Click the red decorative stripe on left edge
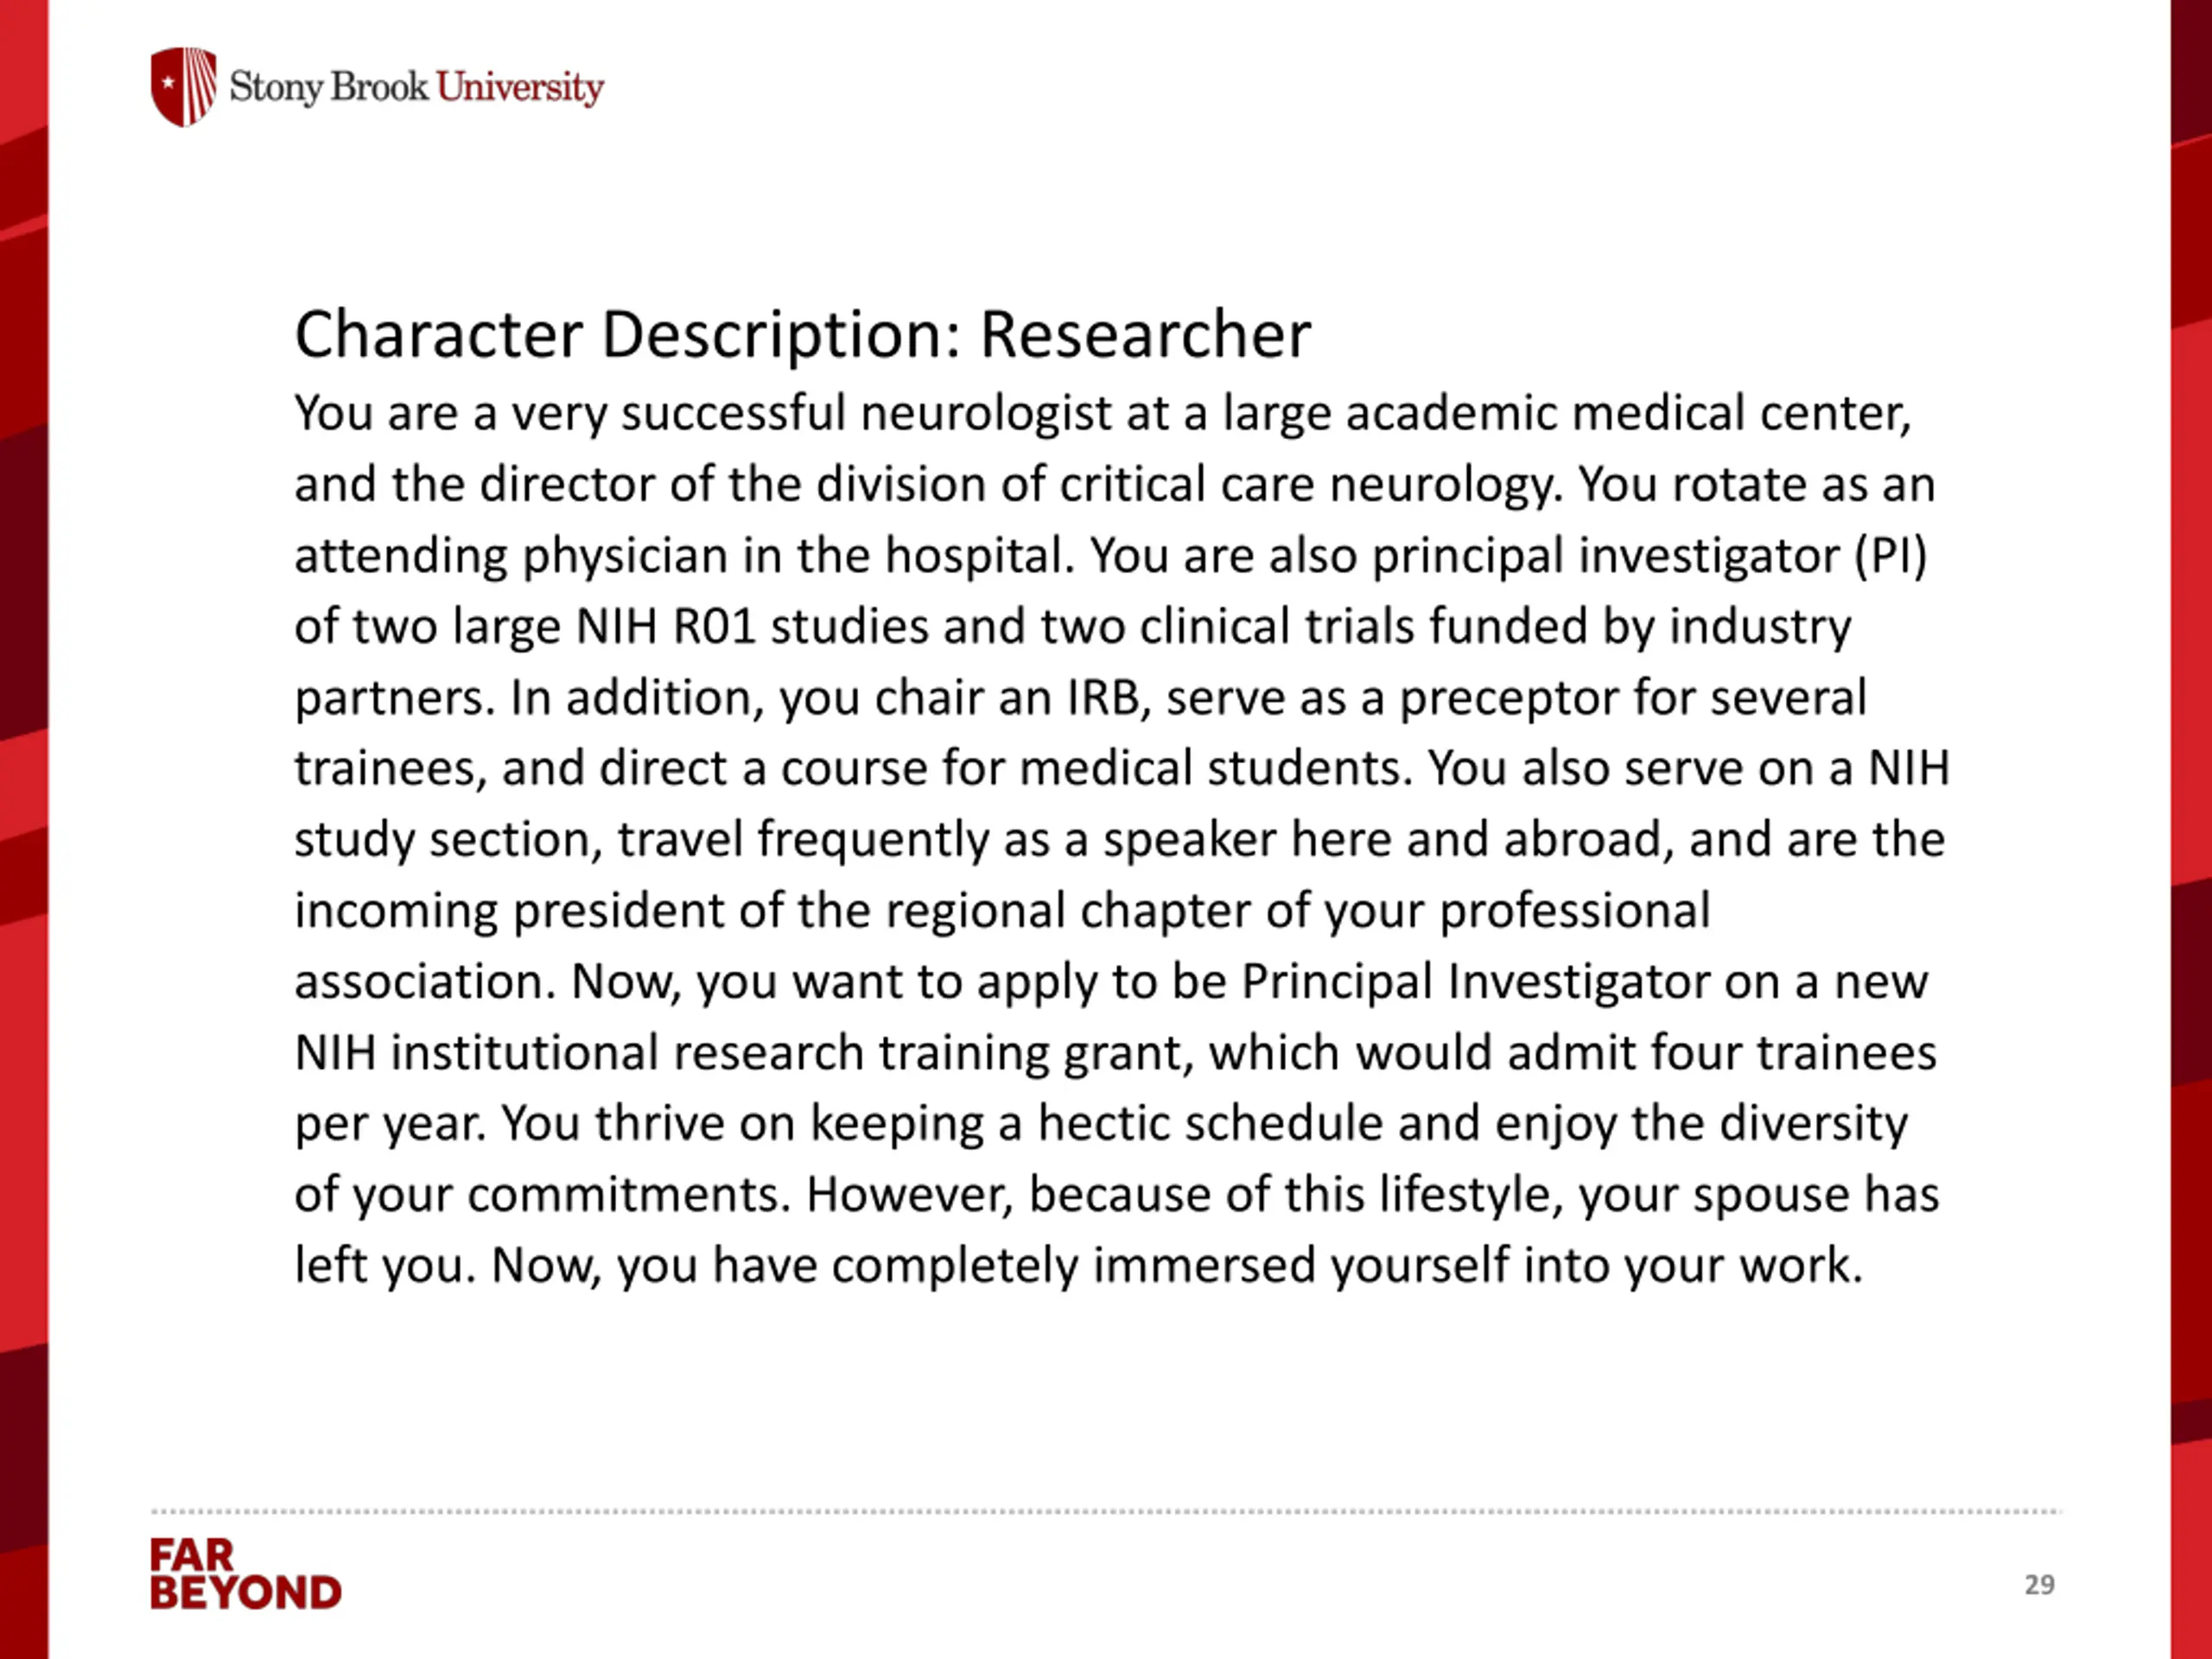The height and width of the screenshot is (1659, 2212). [x=24, y=829]
